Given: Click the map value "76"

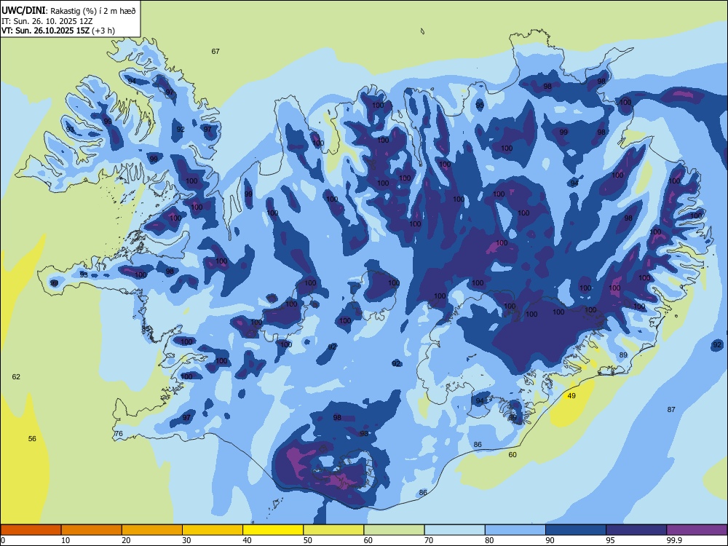Looking at the screenshot, I should [x=119, y=434].
